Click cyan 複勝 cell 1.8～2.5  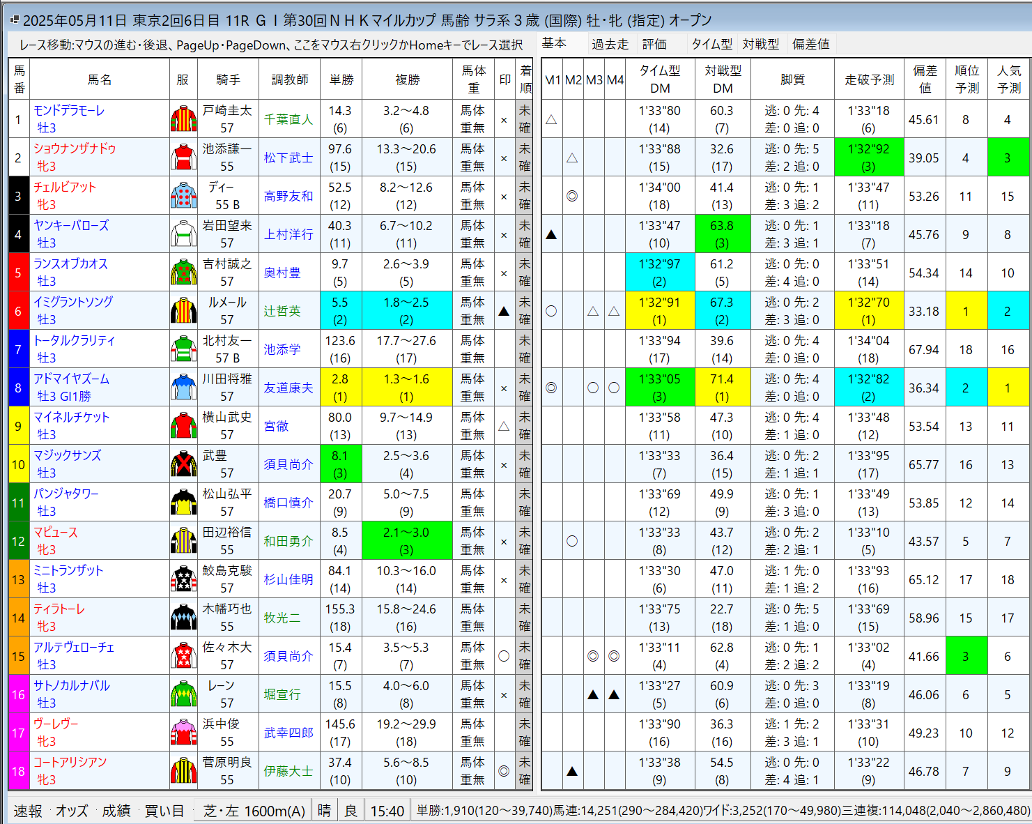click(407, 311)
